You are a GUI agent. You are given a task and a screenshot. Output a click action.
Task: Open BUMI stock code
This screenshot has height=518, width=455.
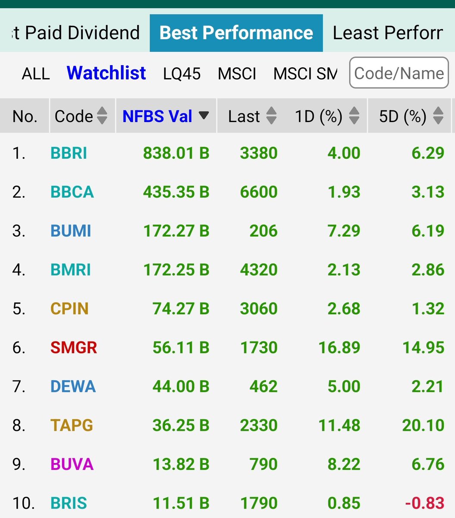click(x=71, y=231)
